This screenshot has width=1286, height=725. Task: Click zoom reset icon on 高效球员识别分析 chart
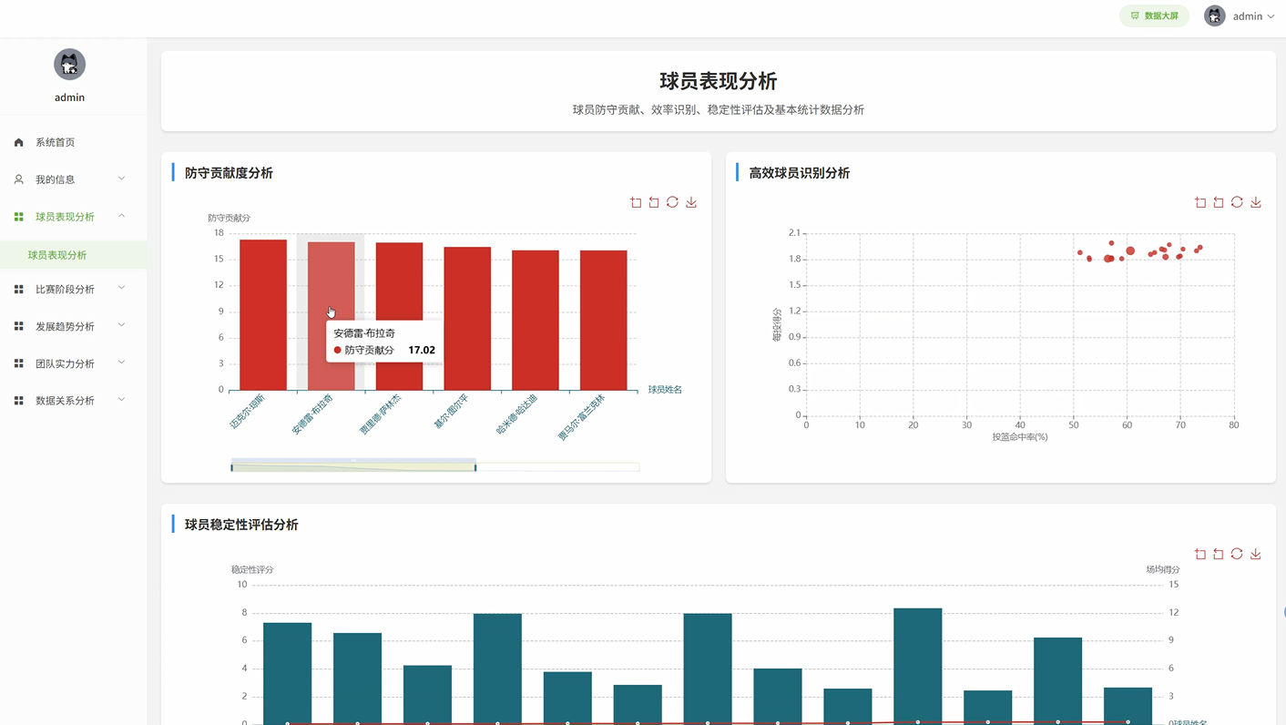point(1219,202)
